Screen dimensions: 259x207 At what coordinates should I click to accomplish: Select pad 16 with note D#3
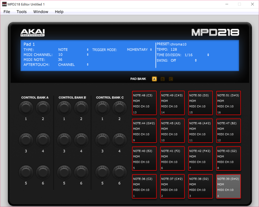[228, 103]
